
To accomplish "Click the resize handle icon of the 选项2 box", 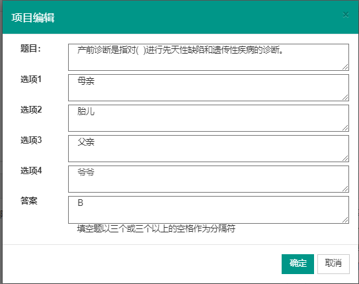I will [x=345, y=128].
